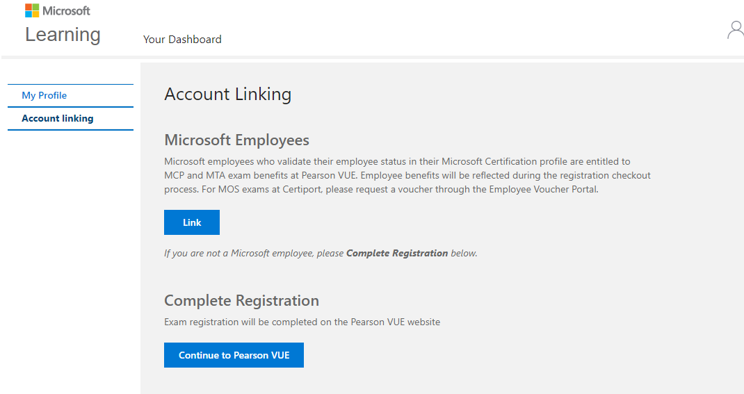744x394 pixels.
Task: Open the Learning site title
Action: click(x=63, y=35)
